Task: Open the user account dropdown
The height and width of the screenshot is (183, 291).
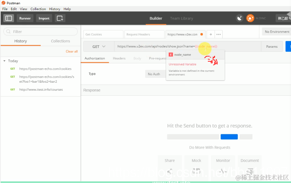Action: [283, 18]
